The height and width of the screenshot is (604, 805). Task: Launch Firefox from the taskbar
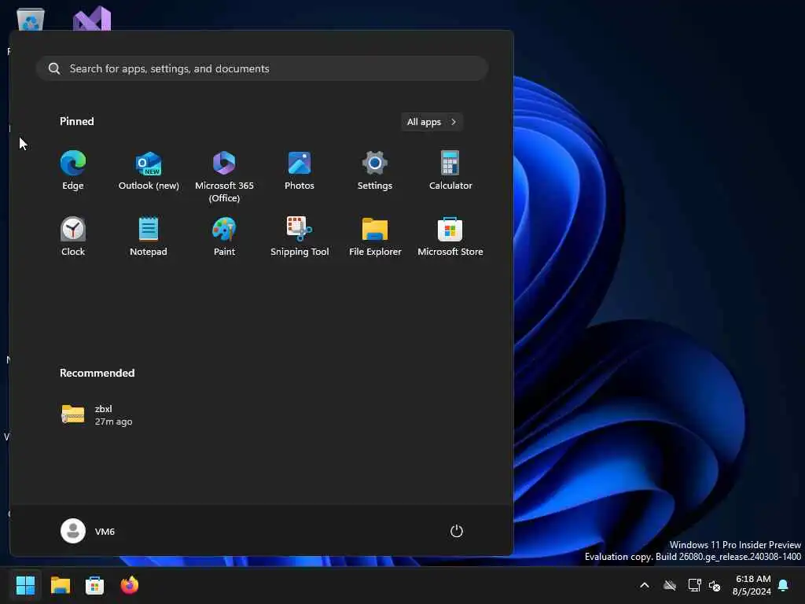click(130, 585)
